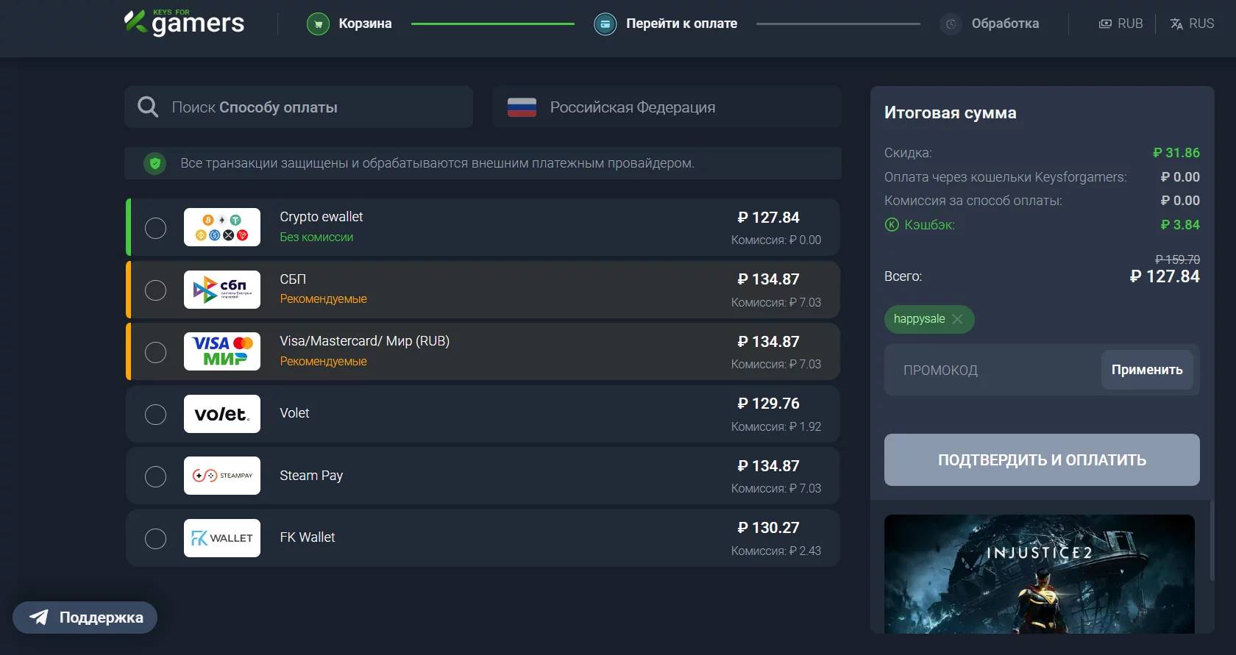This screenshot has width=1236, height=655.
Task: Click the search magnifier icon
Action: point(148,107)
